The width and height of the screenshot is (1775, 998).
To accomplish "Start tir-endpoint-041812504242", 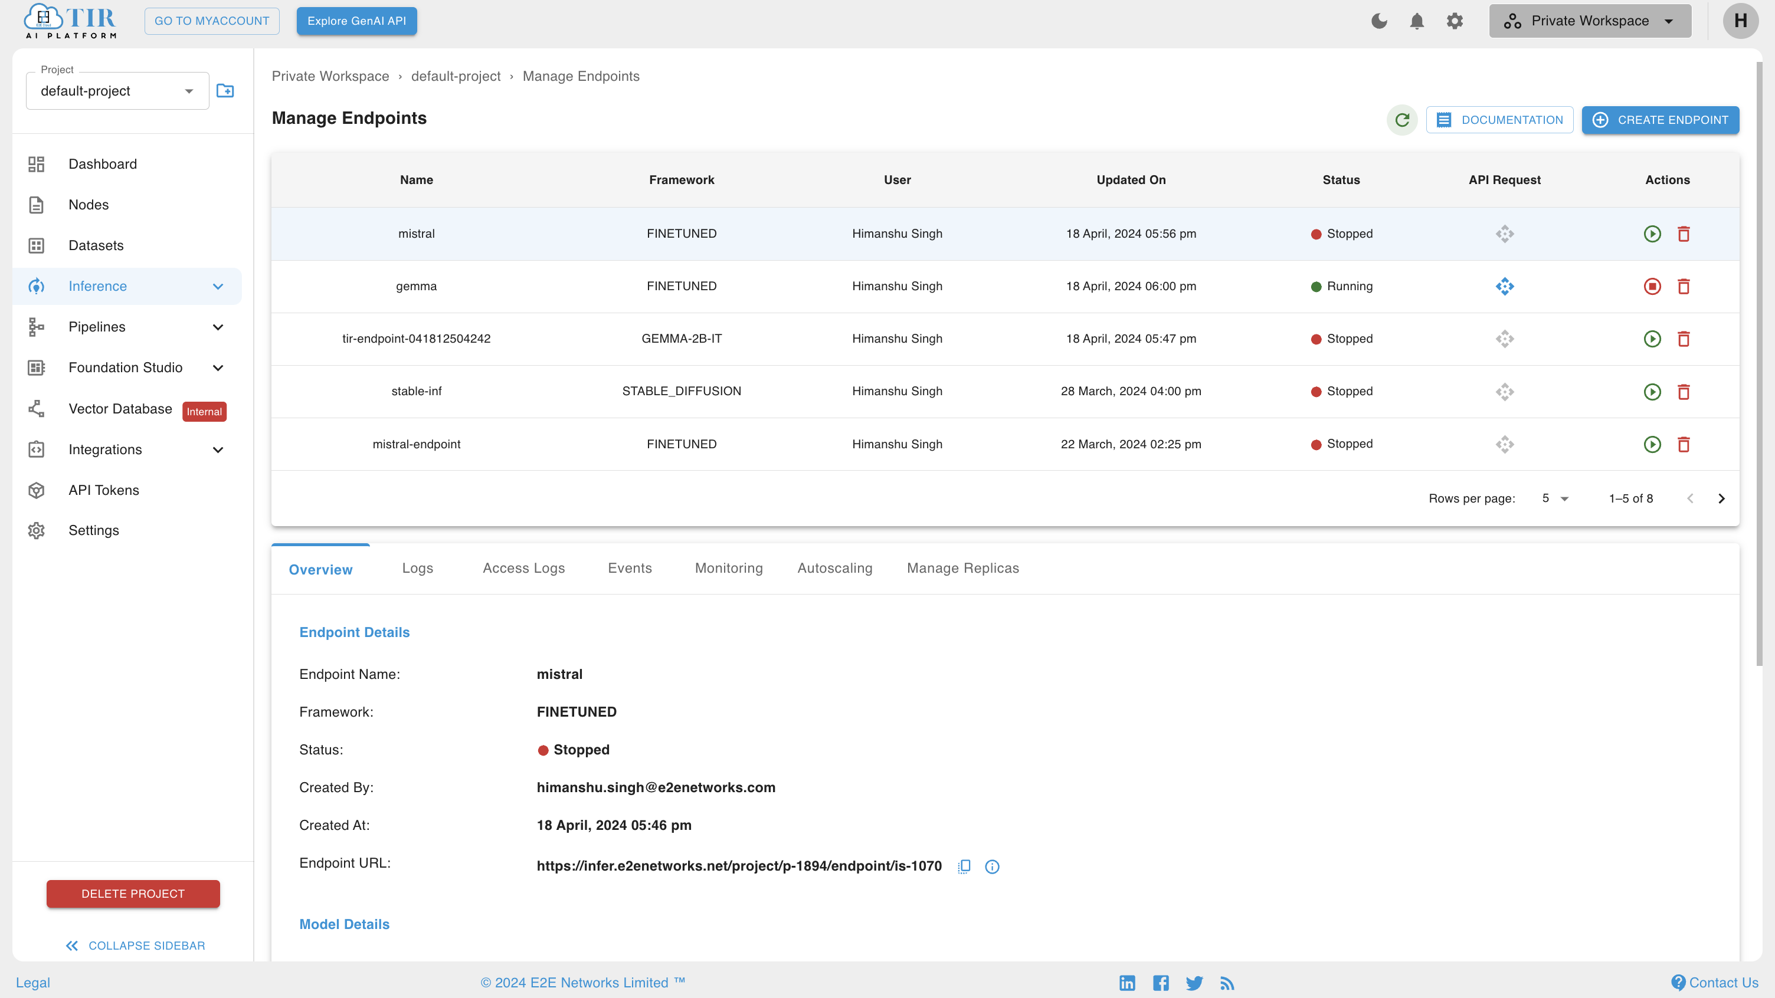I will [x=1652, y=339].
